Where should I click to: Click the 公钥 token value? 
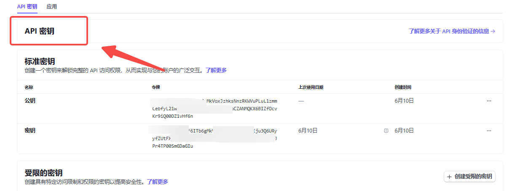click(x=215, y=109)
